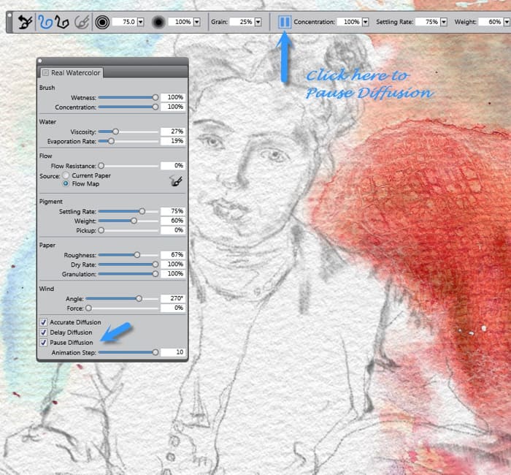Click the Pause Diffusion button in property bar
Screen dimensions: 511x475
[285, 22]
